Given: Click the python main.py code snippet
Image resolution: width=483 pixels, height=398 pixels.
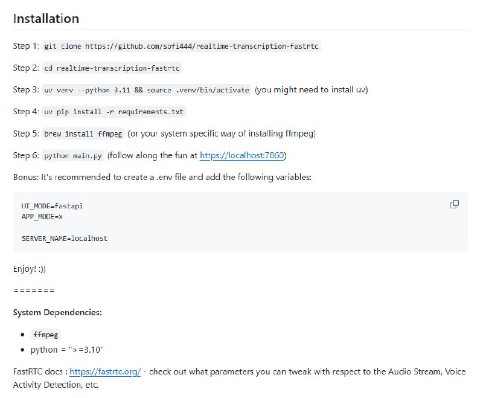Looking at the screenshot, I should pyautogui.click(x=73, y=156).
